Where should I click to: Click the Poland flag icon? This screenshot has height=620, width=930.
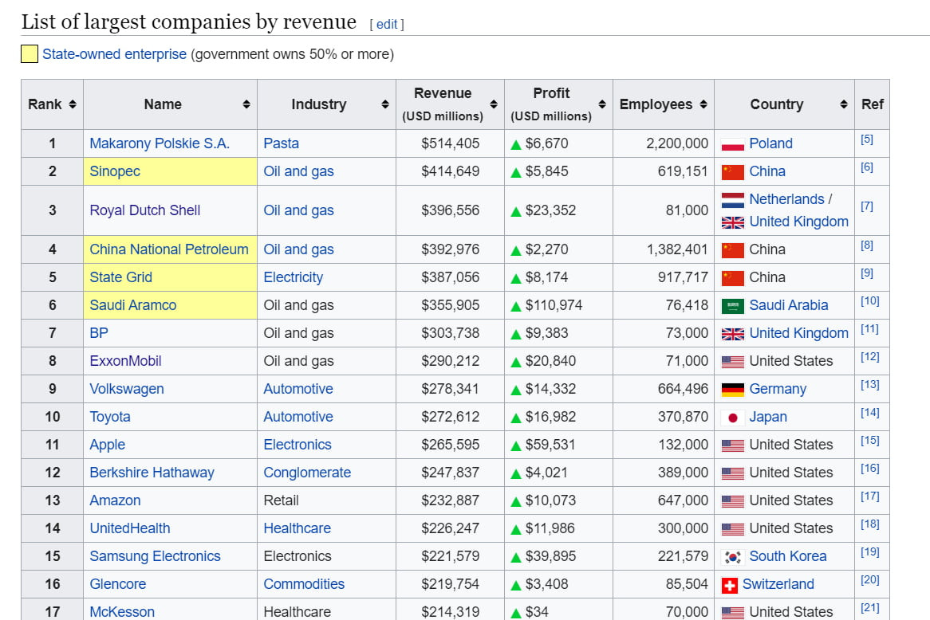tap(732, 144)
